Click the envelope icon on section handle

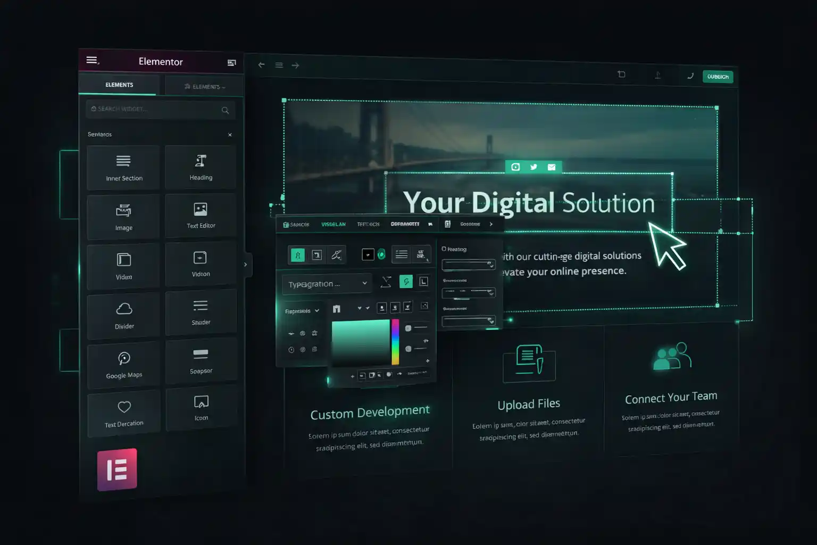click(x=552, y=167)
